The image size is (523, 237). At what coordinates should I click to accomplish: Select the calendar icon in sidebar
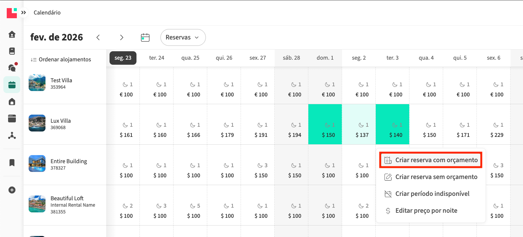pos(12,85)
